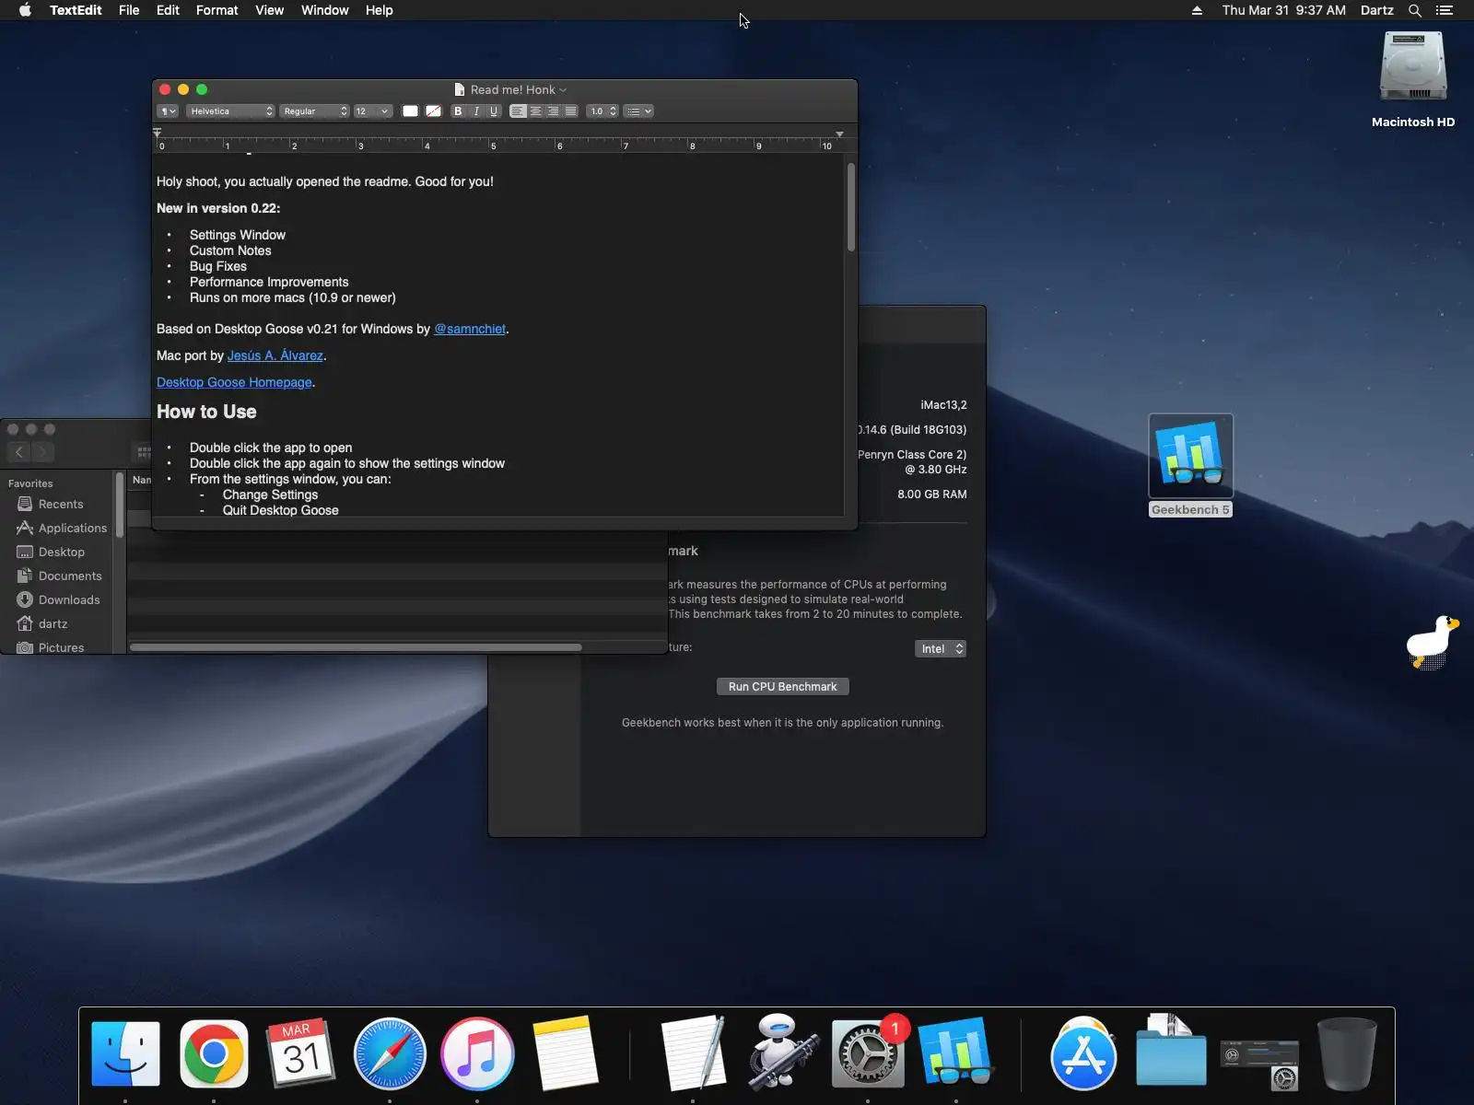Open the @samnchiet link
Screen dimensions: 1474x1105
click(470, 329)
